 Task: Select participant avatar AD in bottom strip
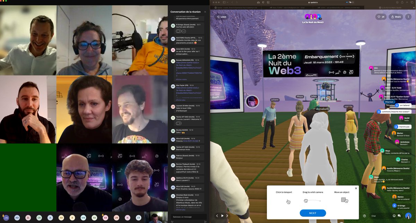(x=17, y=218)
